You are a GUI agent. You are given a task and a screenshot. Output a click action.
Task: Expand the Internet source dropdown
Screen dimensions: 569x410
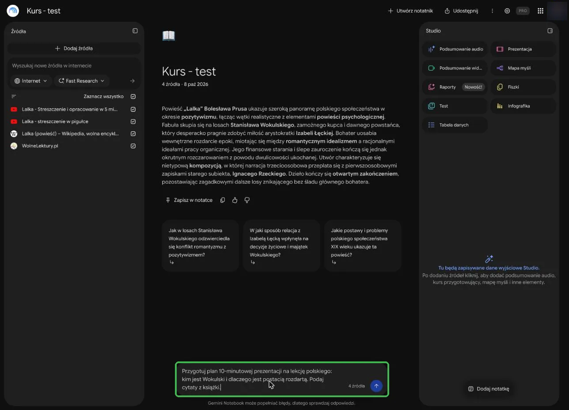pos(31,81)
